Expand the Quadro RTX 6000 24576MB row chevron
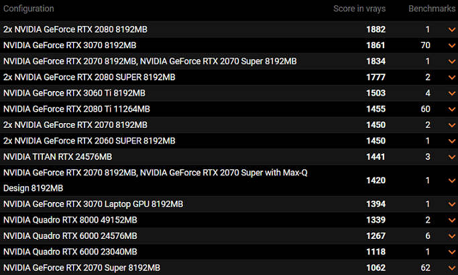 pos(451,236)
